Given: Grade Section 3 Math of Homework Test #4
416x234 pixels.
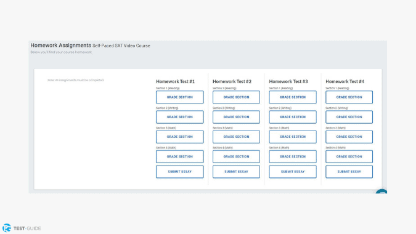Looking at the screenshot, I should click(349, 137).
